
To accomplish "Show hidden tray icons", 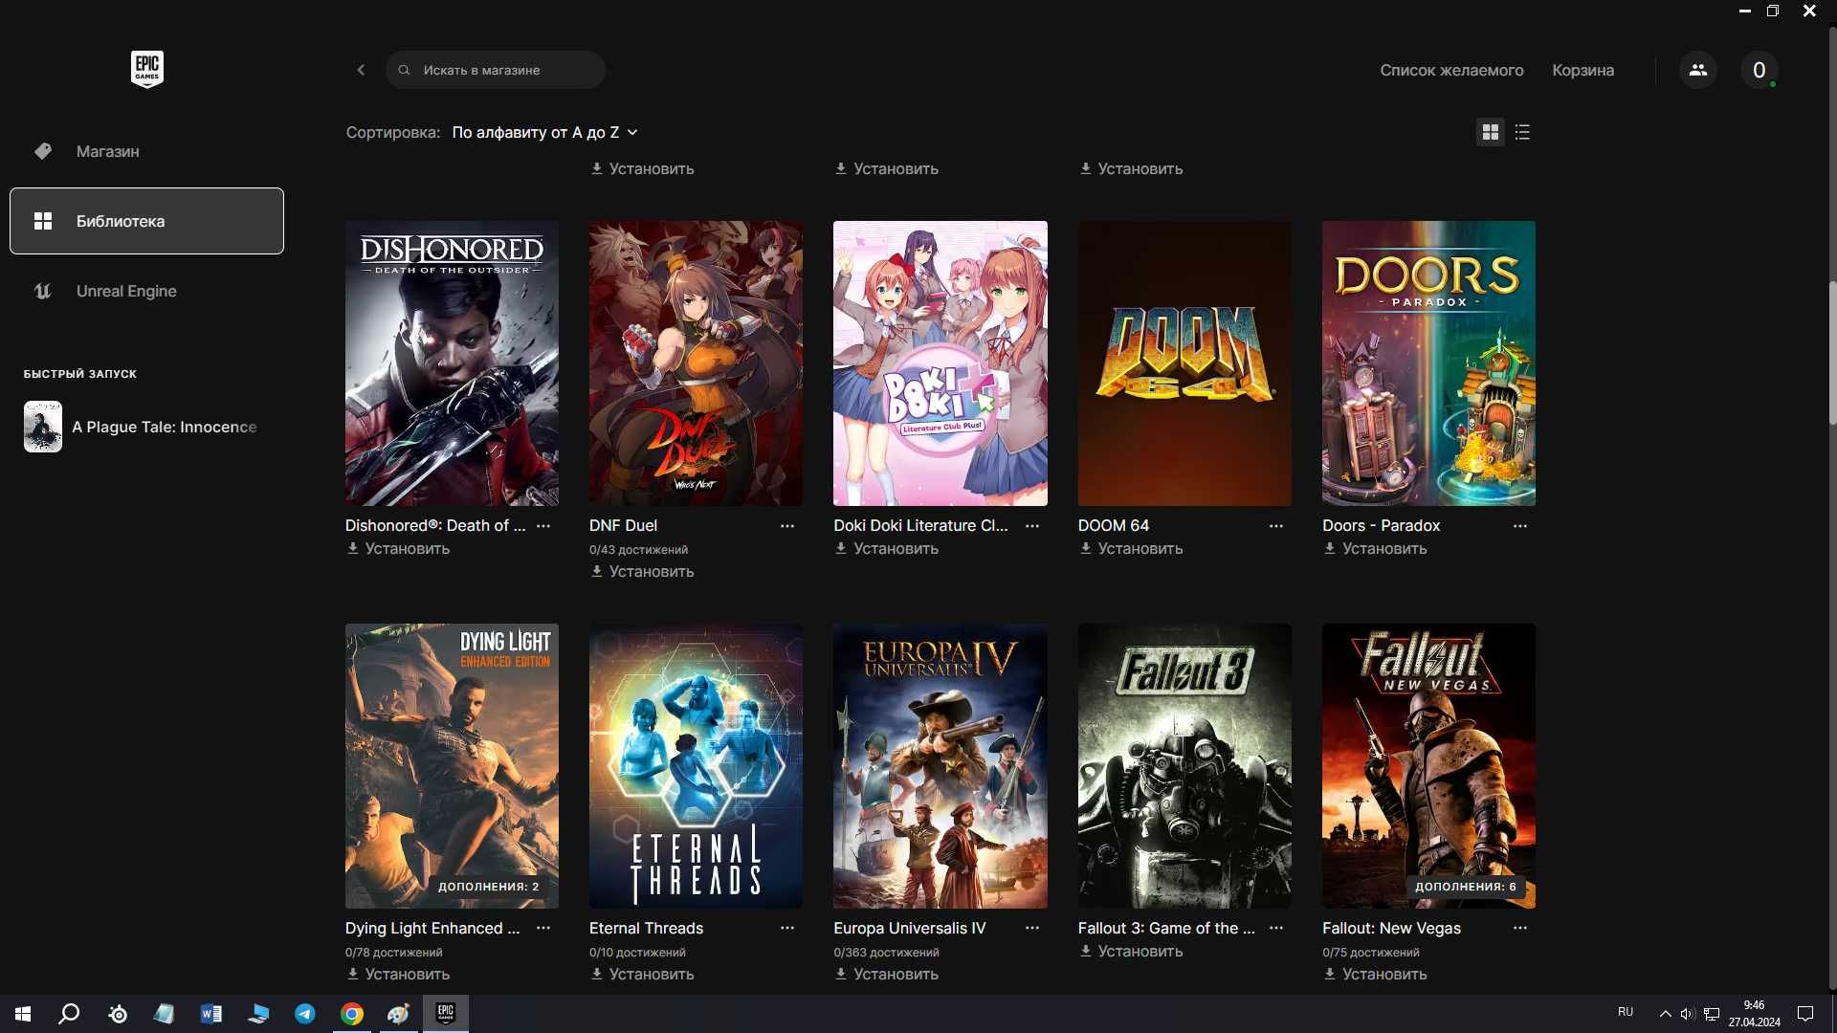I will click(x=1666, y=1014).
